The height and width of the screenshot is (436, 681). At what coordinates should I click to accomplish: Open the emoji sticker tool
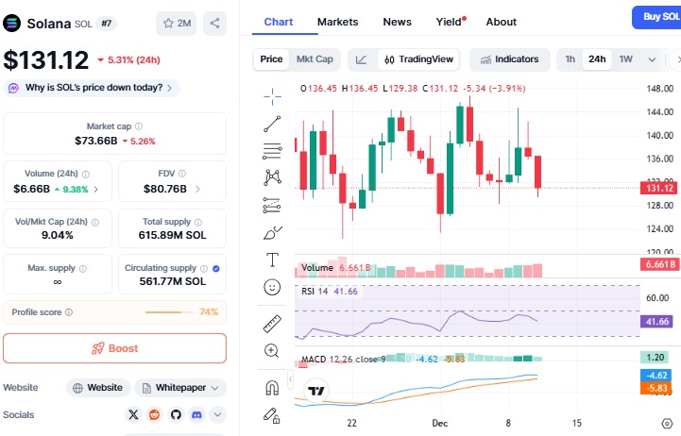pos(272,286)
